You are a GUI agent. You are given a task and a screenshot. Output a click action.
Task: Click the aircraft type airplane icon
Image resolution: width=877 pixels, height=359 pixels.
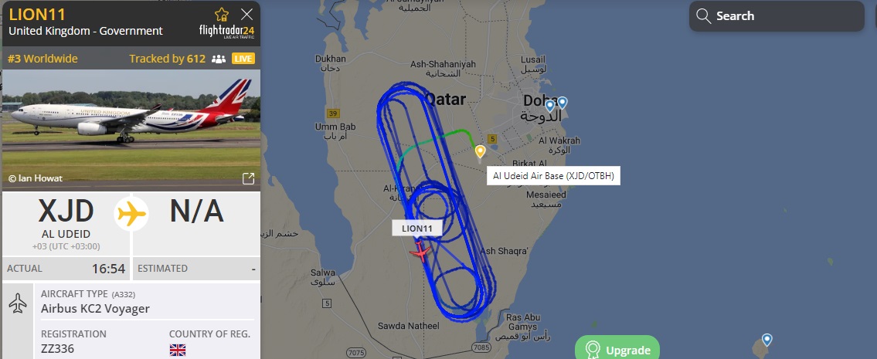[x=18, y=303]
